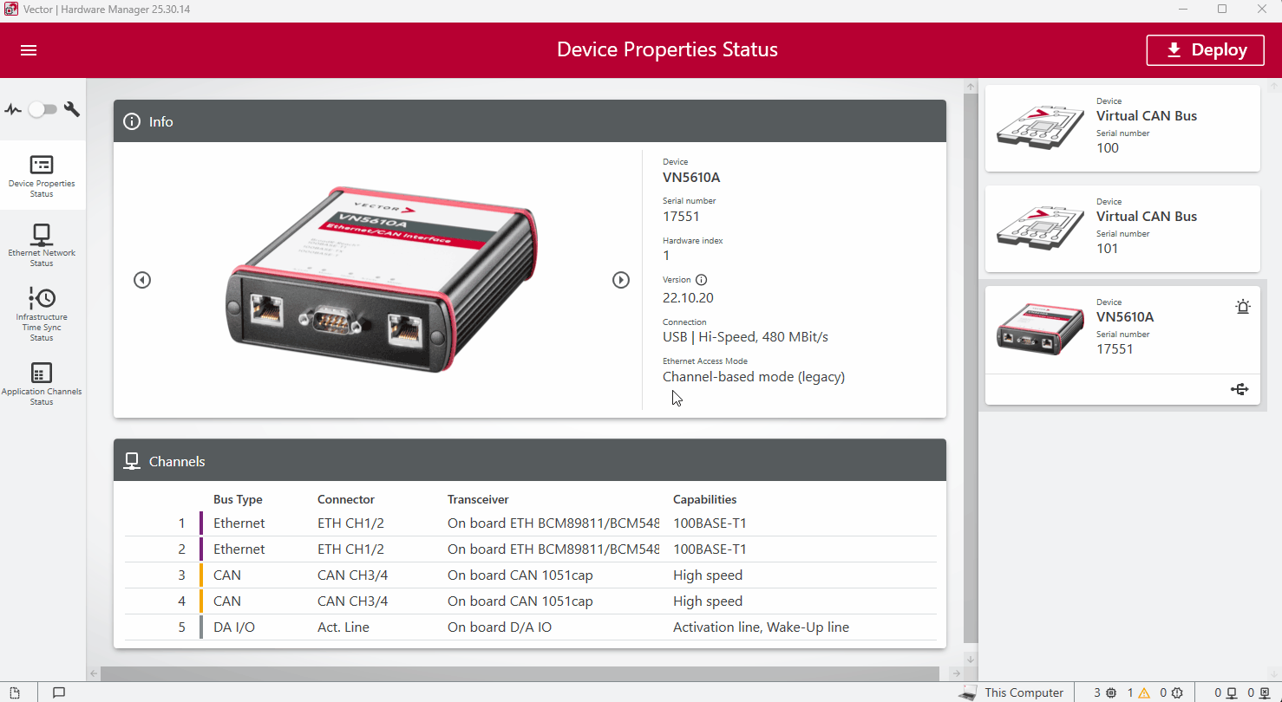Open Ethernet Network Status view
The width and height of the screenshot is (1282, 702).
click(42, 245)
